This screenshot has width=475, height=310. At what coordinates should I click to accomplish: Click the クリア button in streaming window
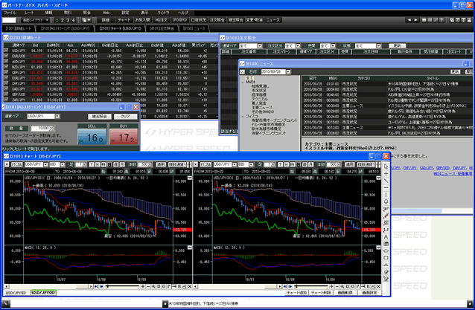[125, 117]
